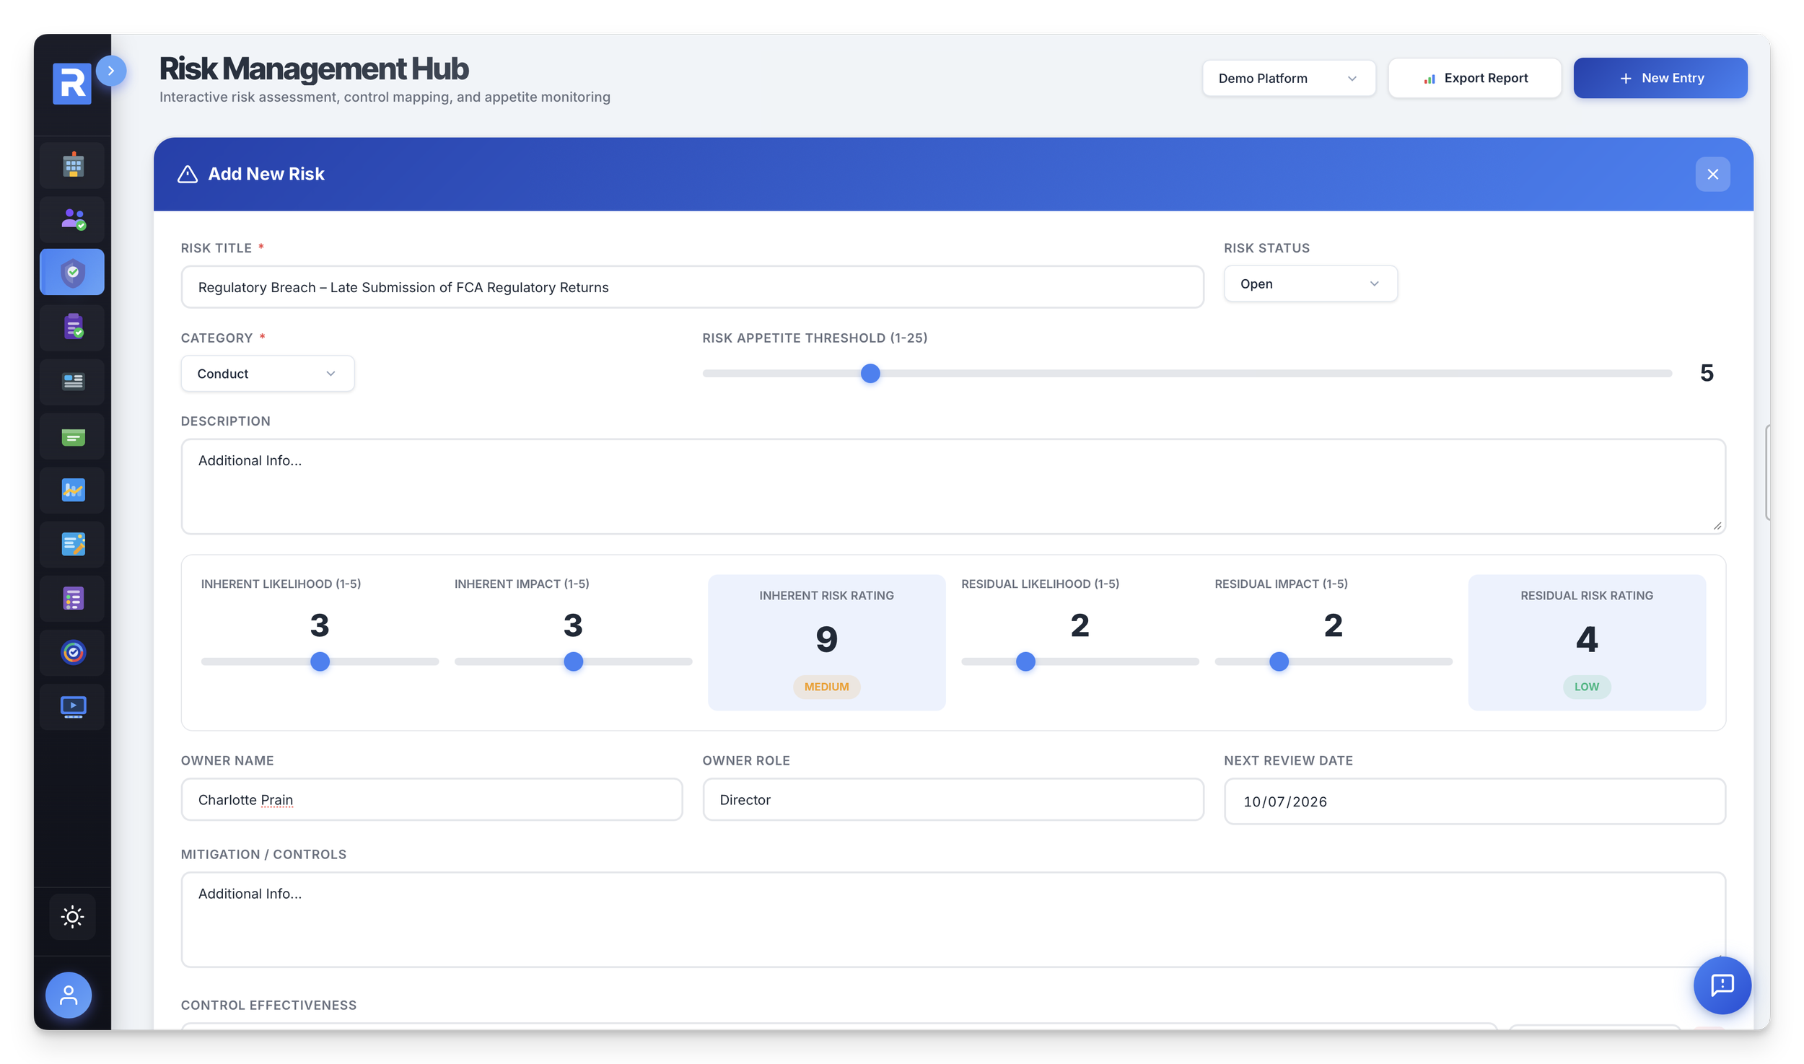Screen dimensions: 1804x1064
Task: Click the Owner Name input field
Action: 432,799
